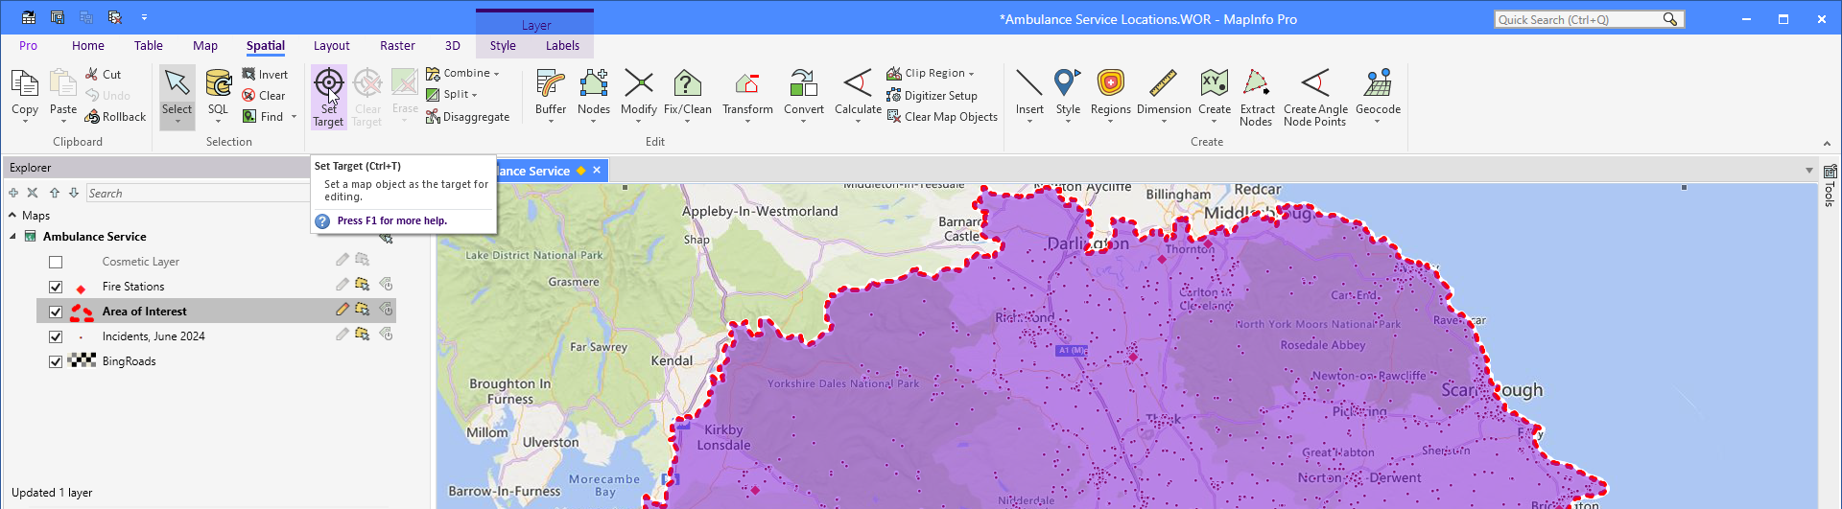This screenshot has height=509, width=1842.
Task: Collapse the Ambulance Service map tree
Action: (x=12, y=237)
